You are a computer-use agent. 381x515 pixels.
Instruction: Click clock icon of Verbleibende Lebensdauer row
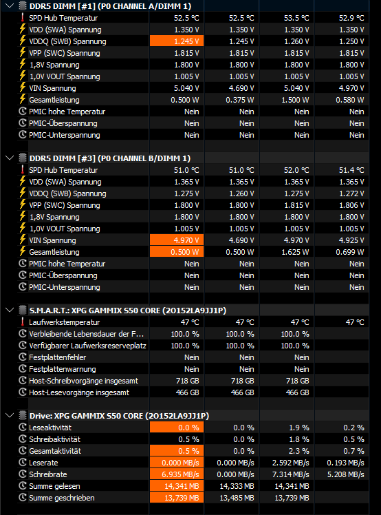point(22,333)
